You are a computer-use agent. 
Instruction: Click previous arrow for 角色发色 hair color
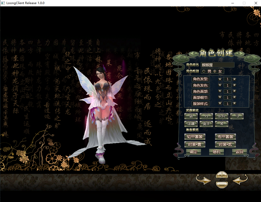click(220, 85)
